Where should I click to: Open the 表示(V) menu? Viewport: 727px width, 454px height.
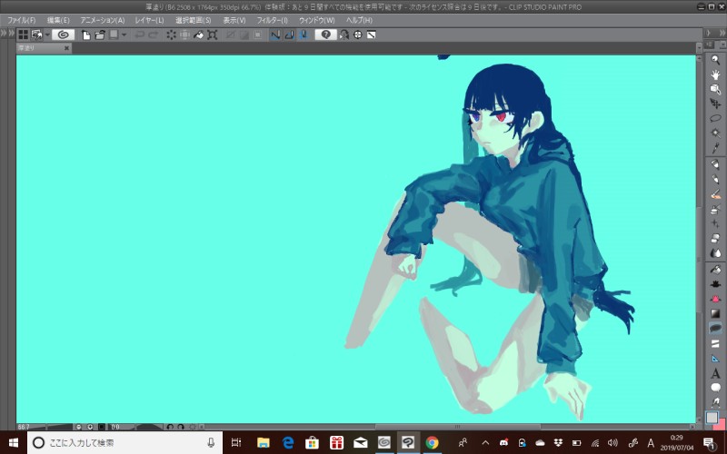(x=234, y=20)
